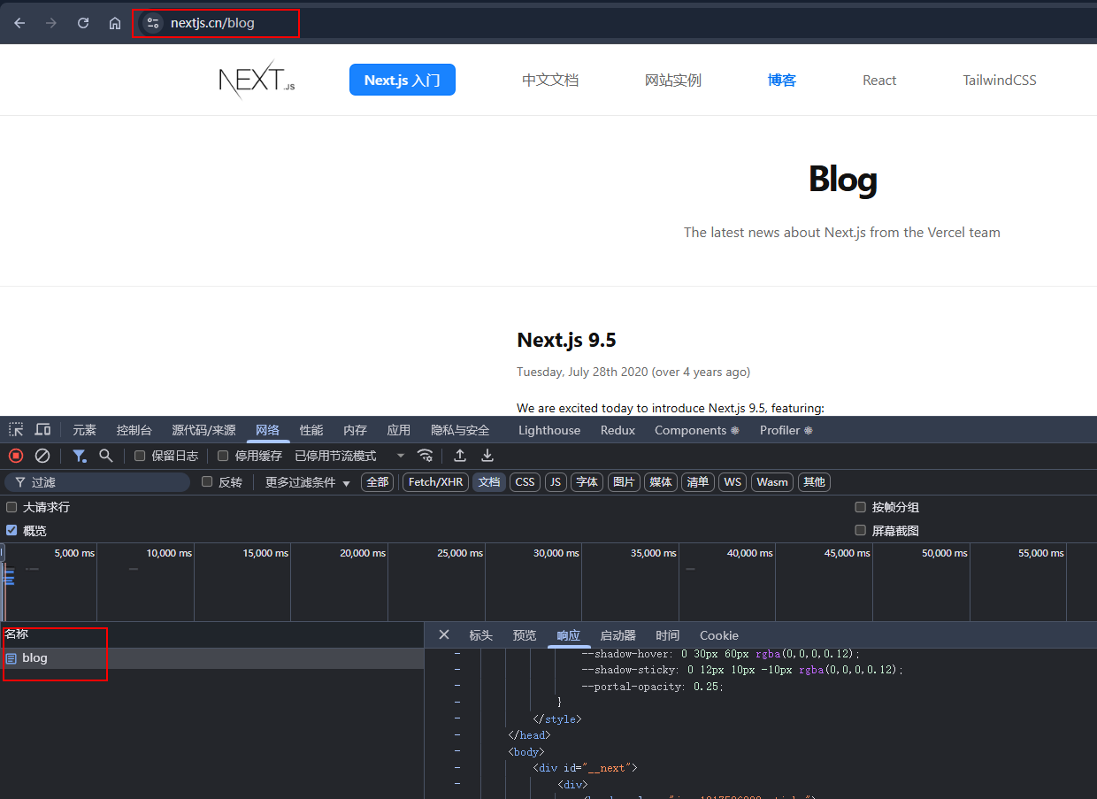The image size is (1097, 799).
Task: Filter requests by Wasm
Action: (x=772, y=482)
